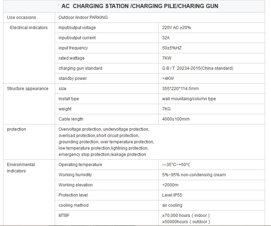Select the "G B / T 20234-2015(China standard)" text
Image resolution: width=271 pixels, height=226 pixels.
coord(198,68)
